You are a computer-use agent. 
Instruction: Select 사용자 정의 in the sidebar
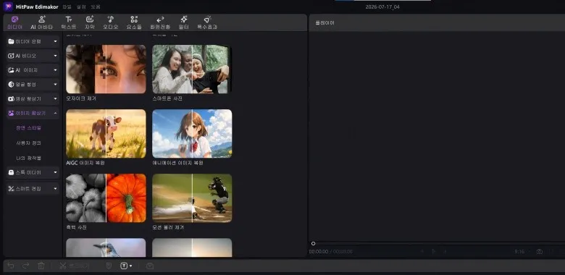click(x=28, y=143)
